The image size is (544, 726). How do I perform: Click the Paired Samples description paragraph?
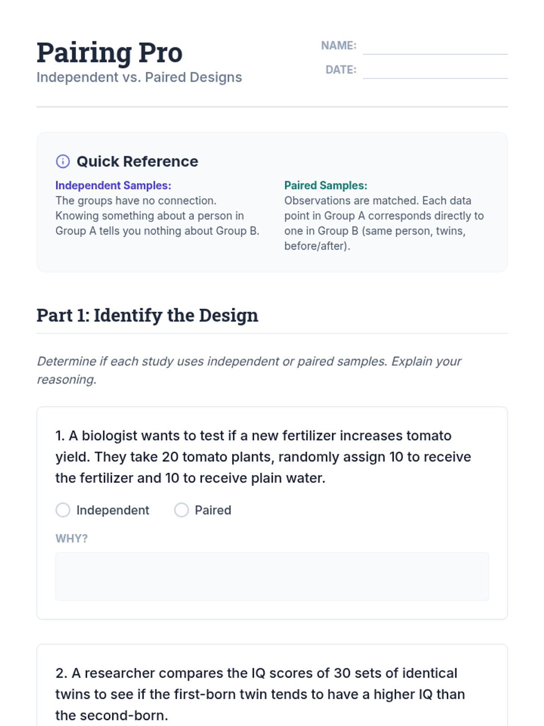(x=384, y=223)
